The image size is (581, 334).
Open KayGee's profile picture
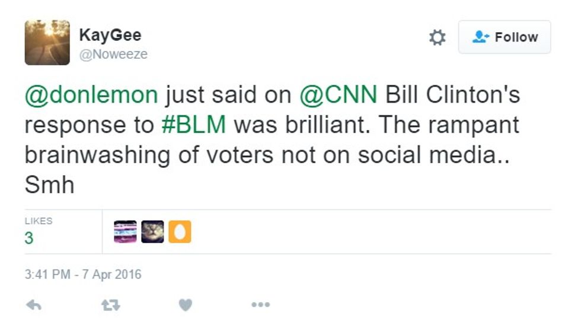coord(47,42)
